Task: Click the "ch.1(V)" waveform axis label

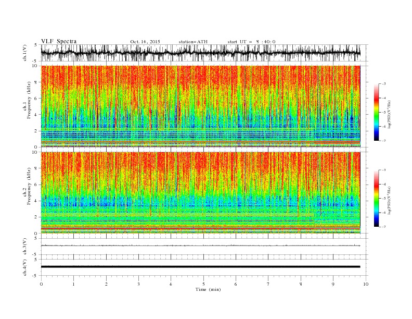Action: tap(25, 53)
